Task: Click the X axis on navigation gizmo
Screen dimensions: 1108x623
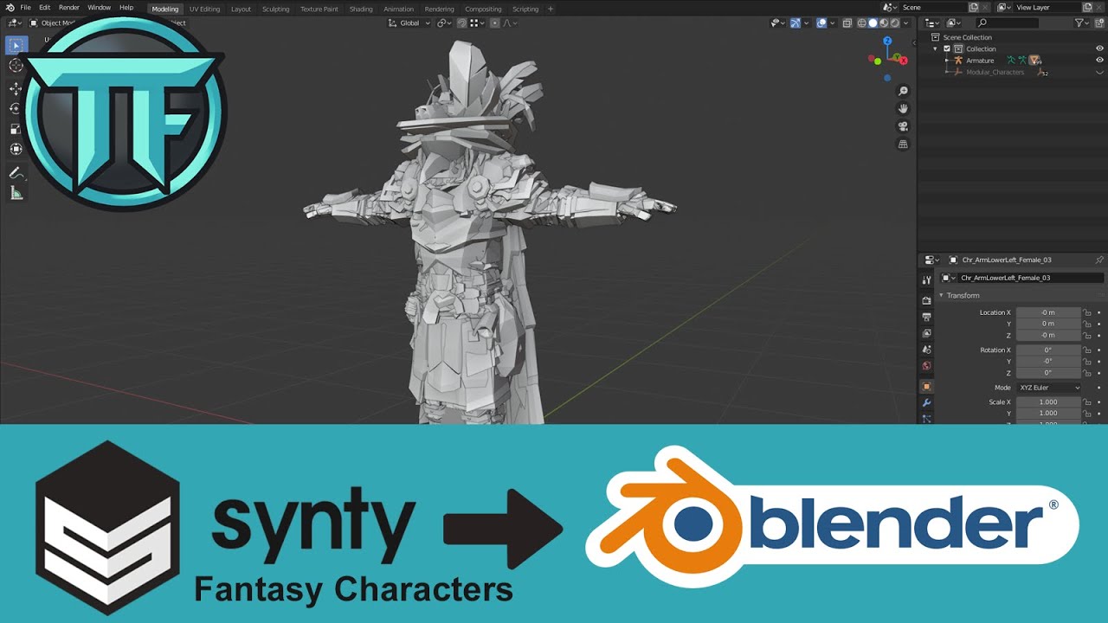Action: (903, 61)
